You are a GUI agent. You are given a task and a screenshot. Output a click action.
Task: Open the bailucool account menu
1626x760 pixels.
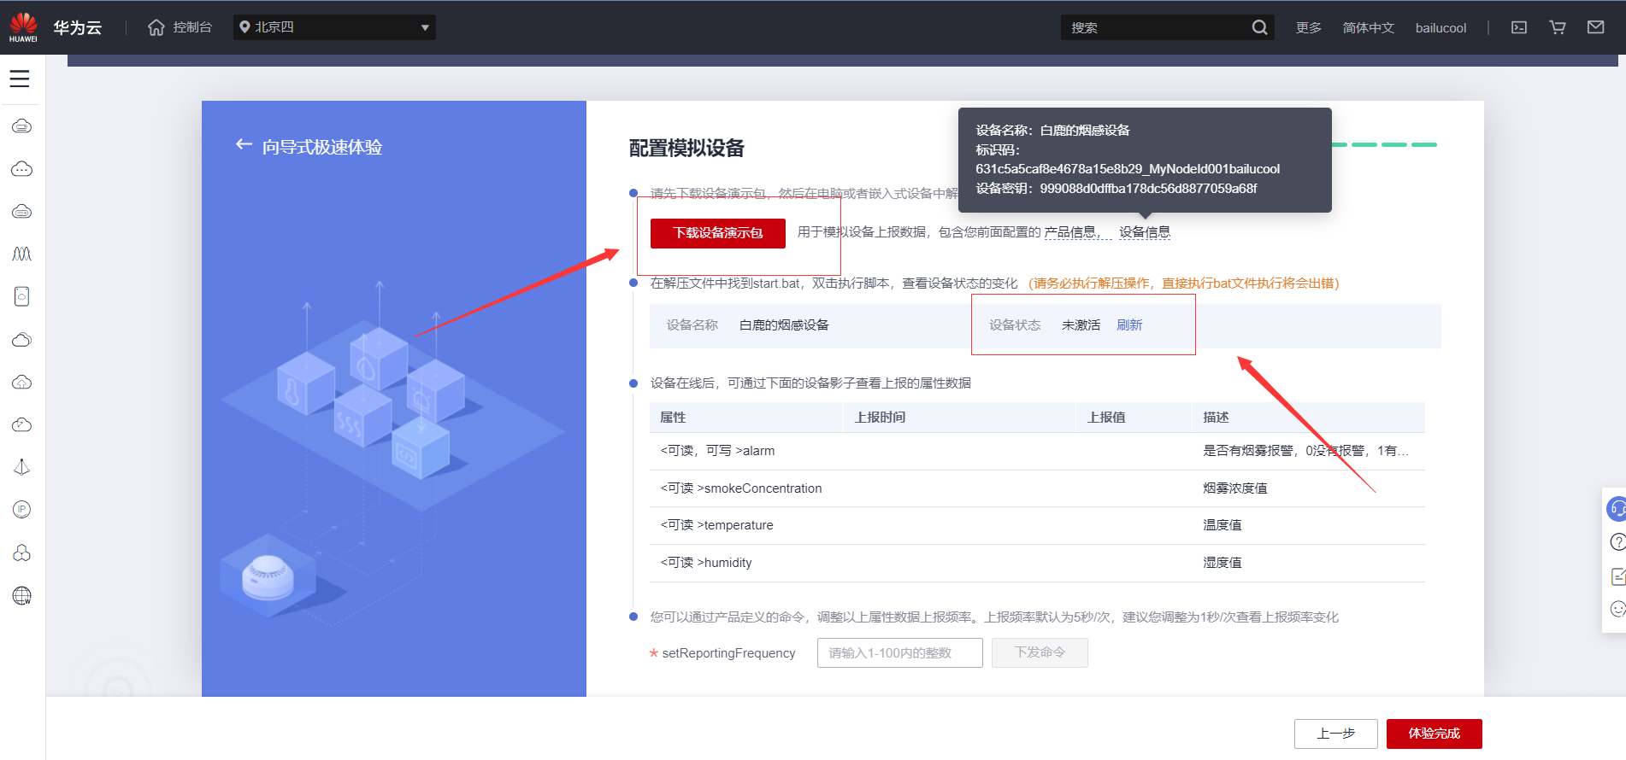pyautogui.click(x=1440, y=27)
